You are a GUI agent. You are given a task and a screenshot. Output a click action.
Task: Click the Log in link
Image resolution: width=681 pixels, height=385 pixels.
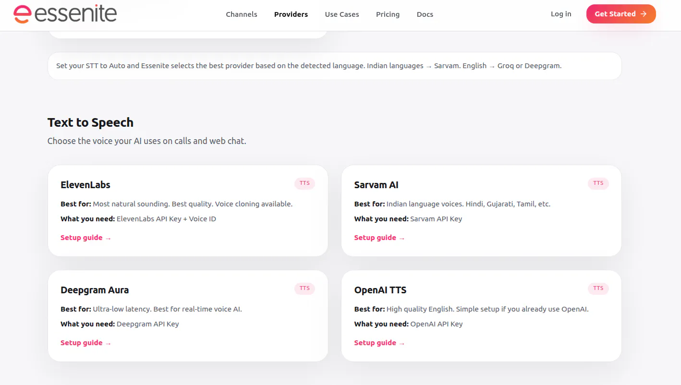click(561, 14)
